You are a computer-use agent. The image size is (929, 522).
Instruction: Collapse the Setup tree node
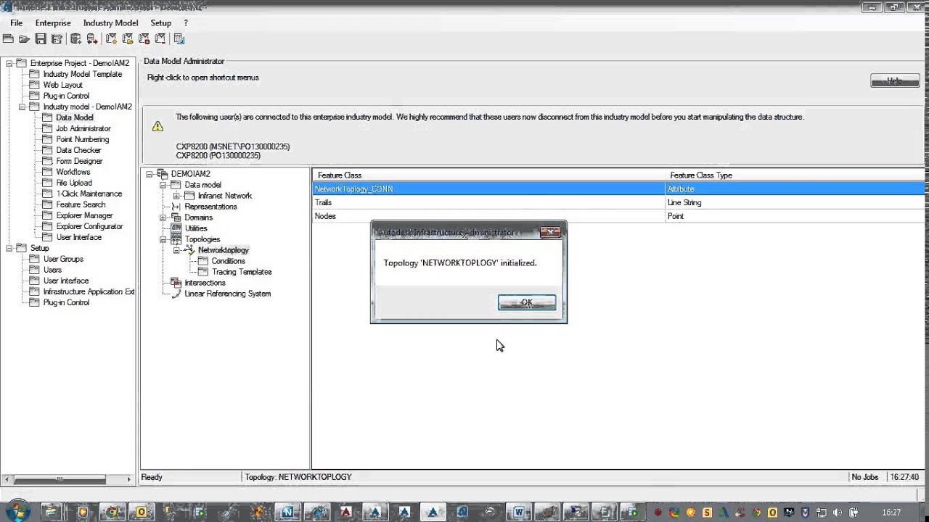point(9,248)
